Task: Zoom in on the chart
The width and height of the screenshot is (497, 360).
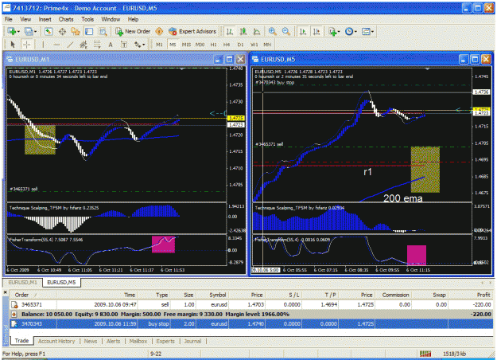Action: (x=272, y=31)
